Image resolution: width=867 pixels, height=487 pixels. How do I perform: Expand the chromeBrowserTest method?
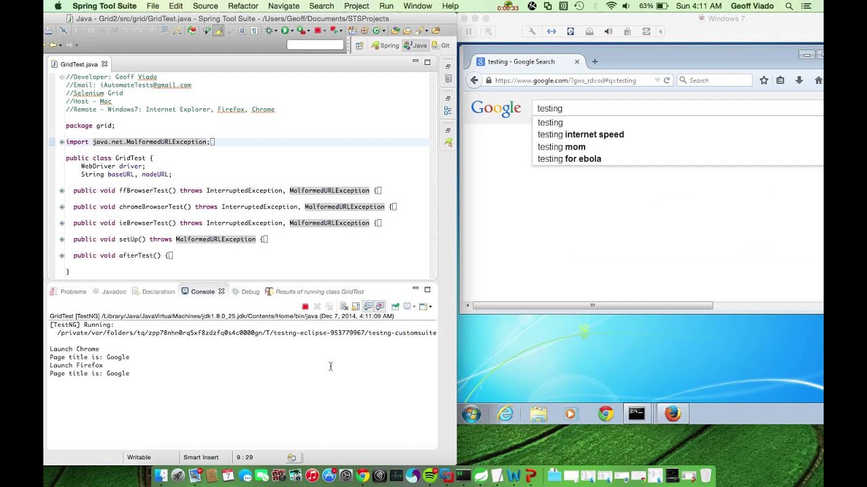(62, 207)
